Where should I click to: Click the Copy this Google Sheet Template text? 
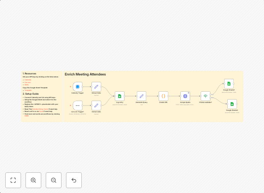[35, 88]
